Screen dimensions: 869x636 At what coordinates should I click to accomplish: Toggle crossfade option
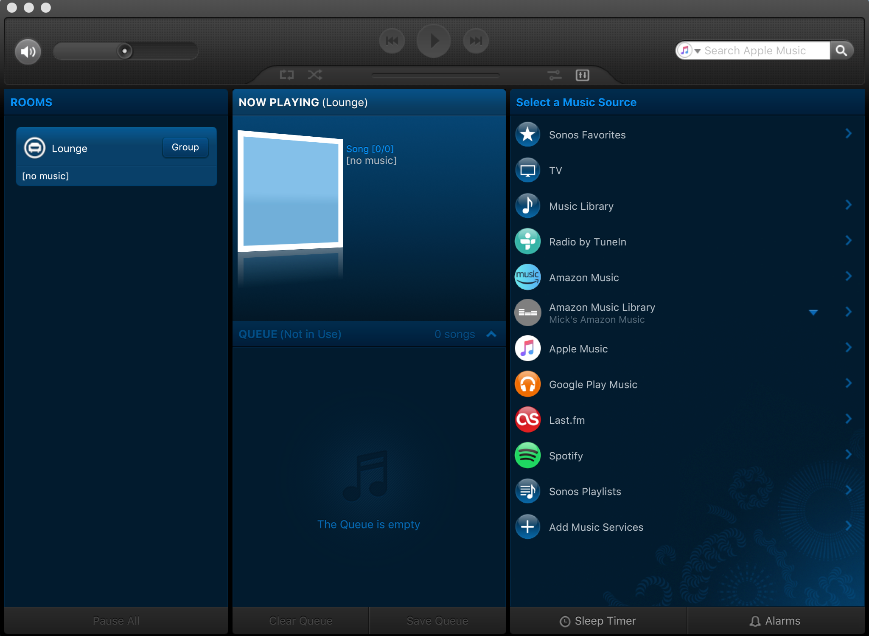tap(554, 75)
